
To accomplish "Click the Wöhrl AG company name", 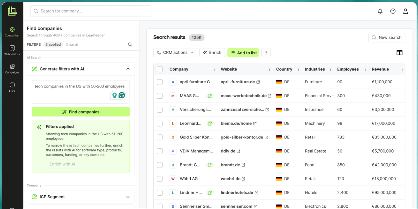I will point(189,179).
